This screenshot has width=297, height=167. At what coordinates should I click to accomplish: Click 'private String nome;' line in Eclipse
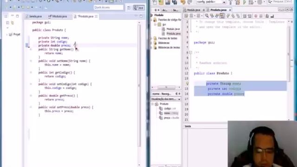pos(54,38)
